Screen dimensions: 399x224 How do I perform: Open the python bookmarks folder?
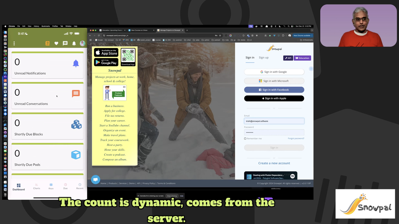click(x=206, y=40)
